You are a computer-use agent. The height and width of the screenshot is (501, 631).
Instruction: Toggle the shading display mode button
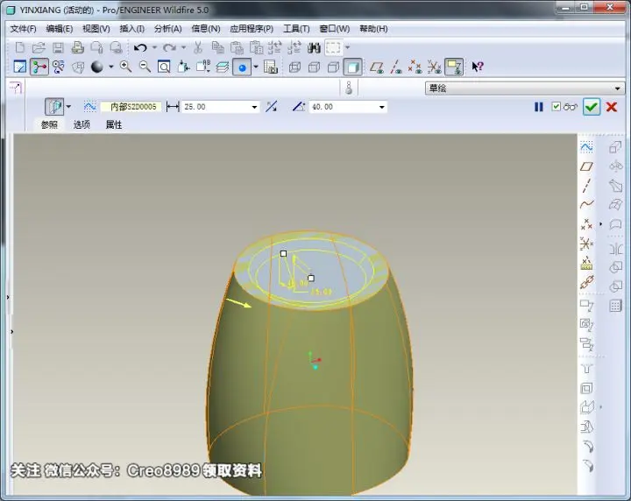pos(353,67)
